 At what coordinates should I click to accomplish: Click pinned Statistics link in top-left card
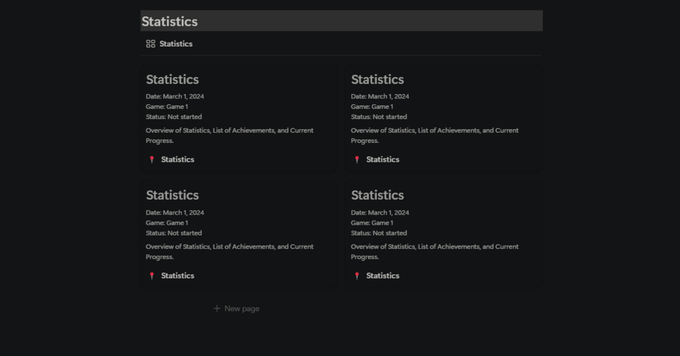pos(177,160)
